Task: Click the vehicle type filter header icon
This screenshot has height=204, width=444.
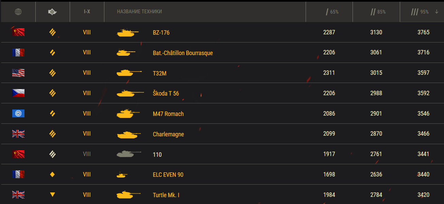Action: 52,12
